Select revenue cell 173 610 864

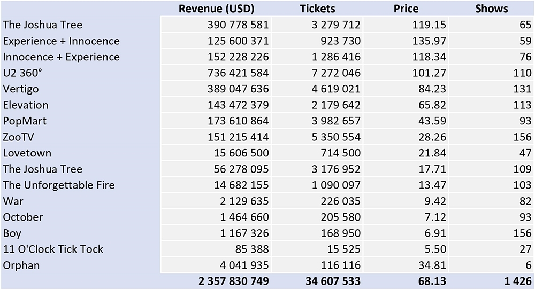(x=216, y=121)
